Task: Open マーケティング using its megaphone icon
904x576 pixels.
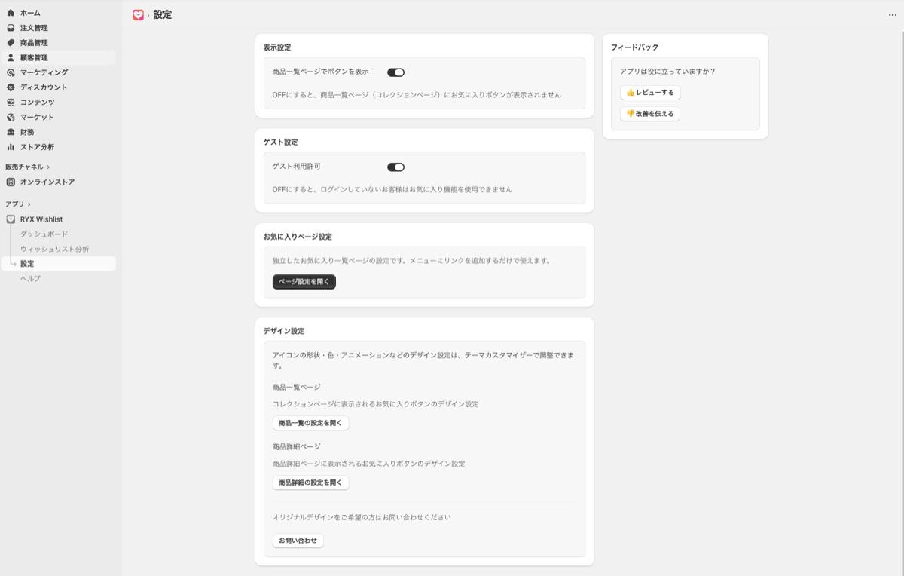Action: tap(12, 72)
